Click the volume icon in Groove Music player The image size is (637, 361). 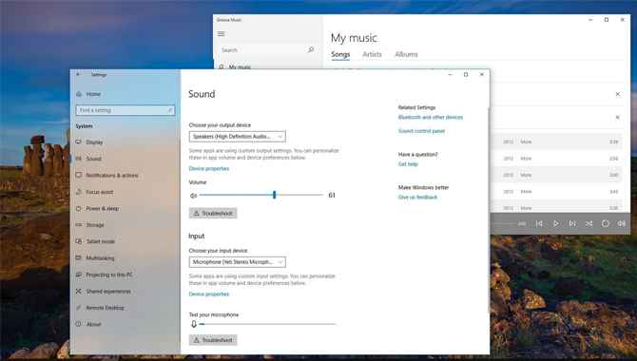point(621,224)
